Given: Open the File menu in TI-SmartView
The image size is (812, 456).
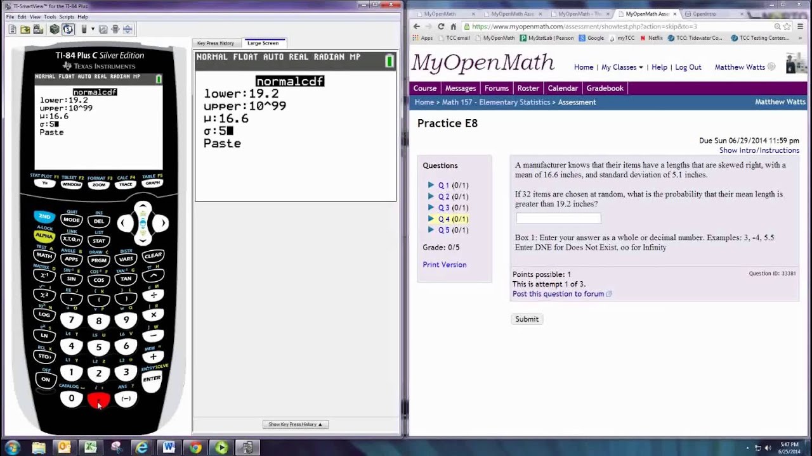Looking at the screenshot, I should (x=10, y=16).
